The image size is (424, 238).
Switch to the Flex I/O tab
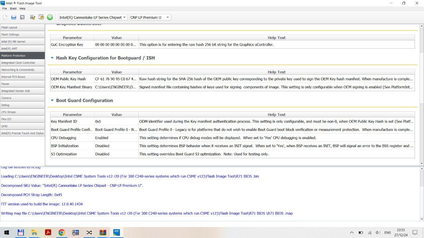coord(22,119)
